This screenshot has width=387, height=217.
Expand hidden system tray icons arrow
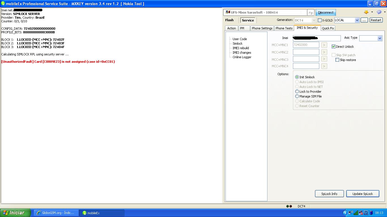[x=345, y=213]
